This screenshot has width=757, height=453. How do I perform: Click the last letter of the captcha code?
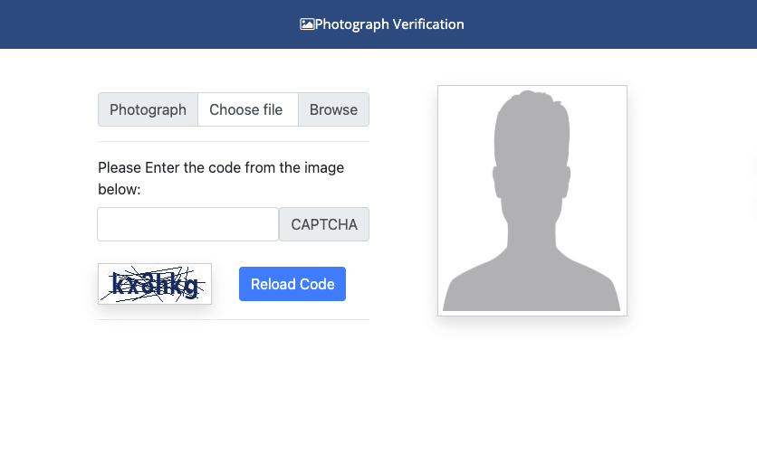[190, 286]
